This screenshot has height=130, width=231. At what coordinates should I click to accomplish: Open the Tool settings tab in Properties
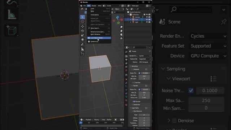point(126,52)
